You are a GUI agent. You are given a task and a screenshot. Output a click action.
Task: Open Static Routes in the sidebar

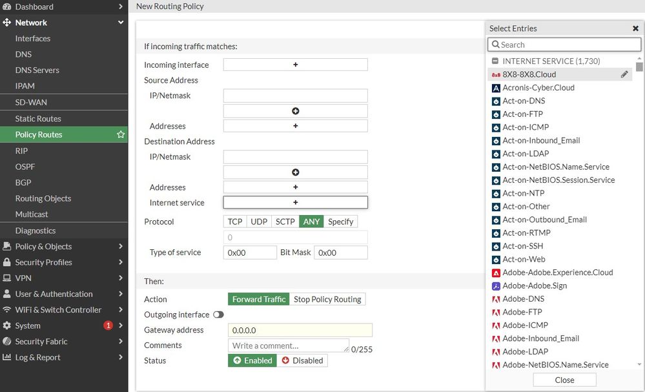(38, 119)
